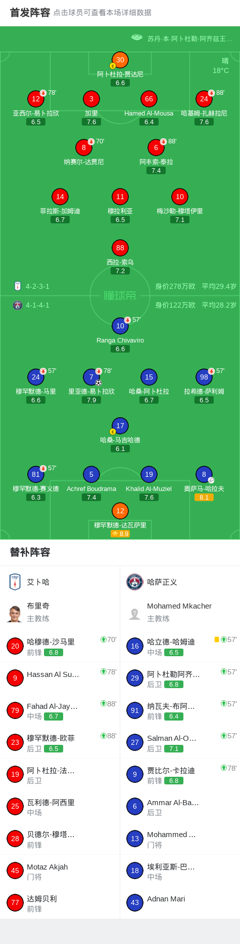
Task: Open blue number 8 奥萨马-哈拉夫 player
Action: coord(204,474)
